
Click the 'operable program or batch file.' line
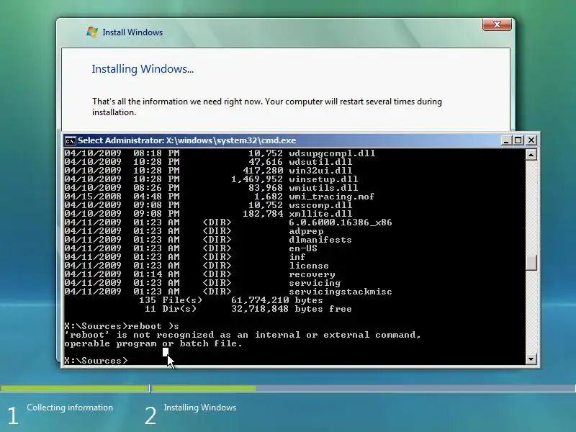click(x=153, y=343)
